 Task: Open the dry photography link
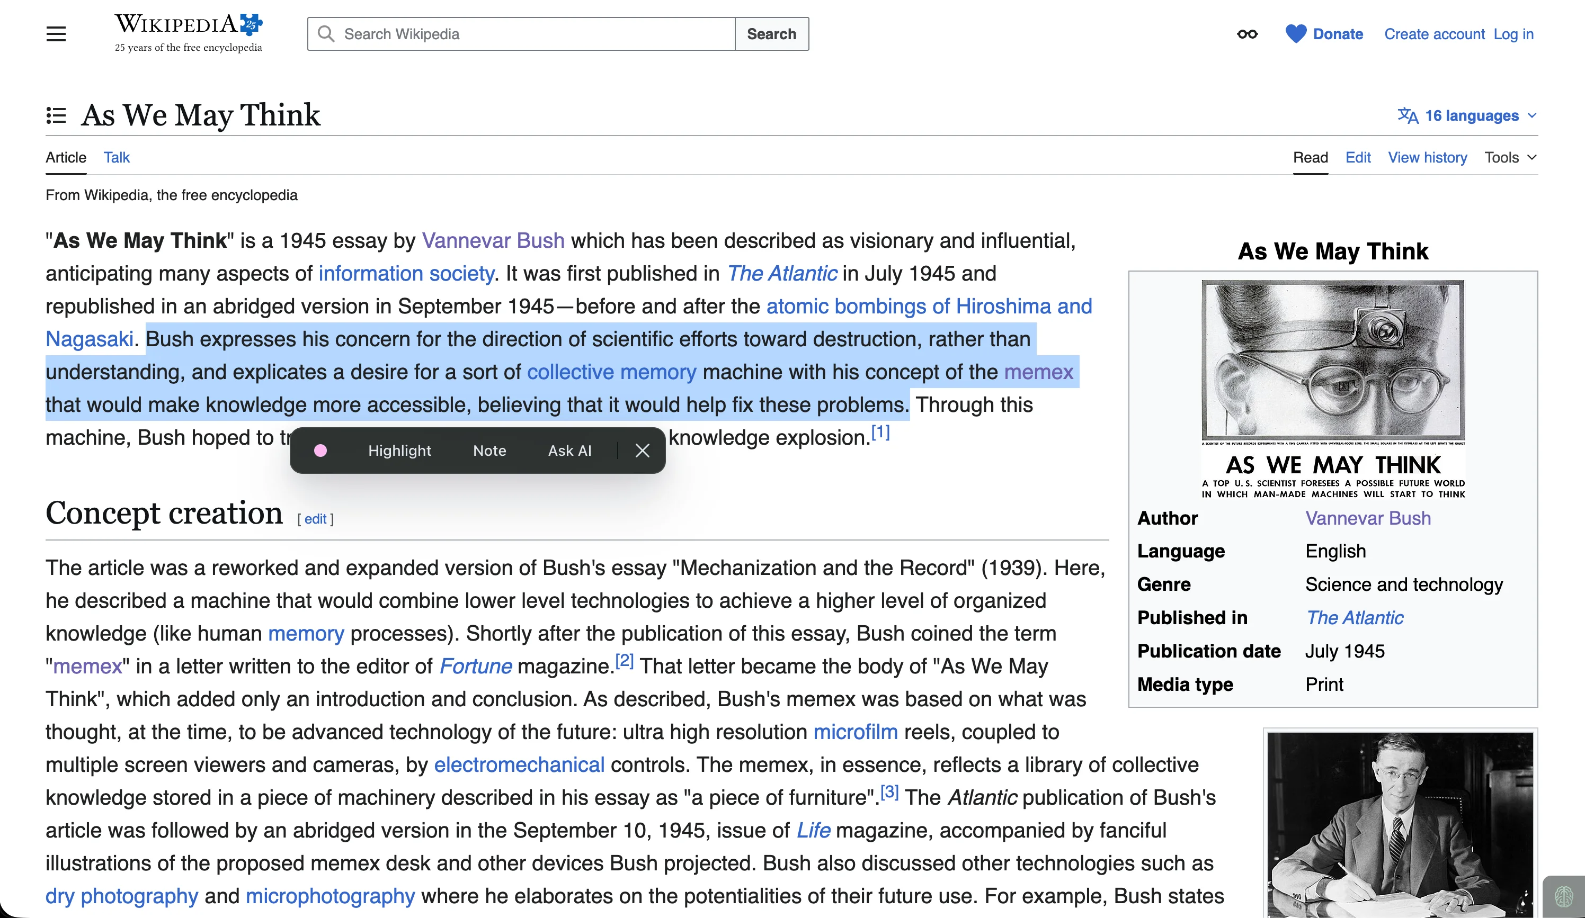(121, 896)
